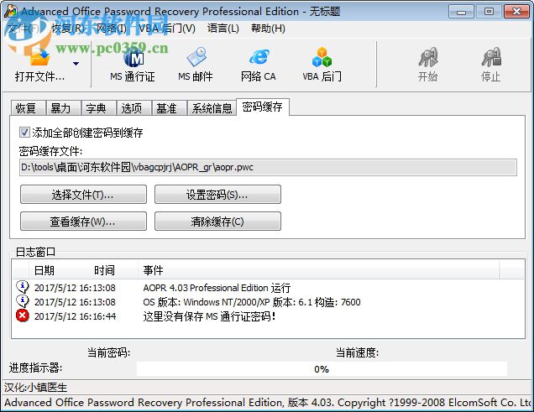Maximize the application window
Viewport: 534px width, 412px height.
pyautogui.click(x=489, y=12)
